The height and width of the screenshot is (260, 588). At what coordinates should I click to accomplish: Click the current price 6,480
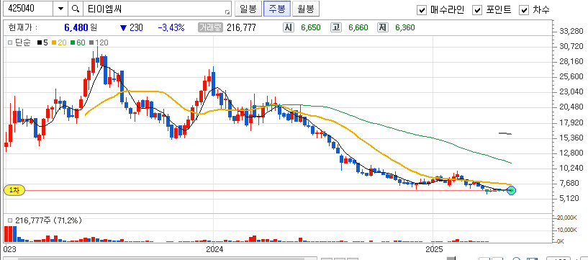(x=76, y=27)
